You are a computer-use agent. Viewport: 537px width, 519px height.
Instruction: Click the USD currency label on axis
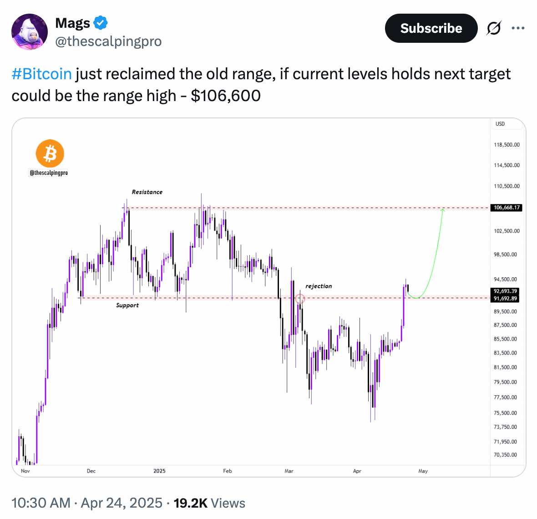500,124
